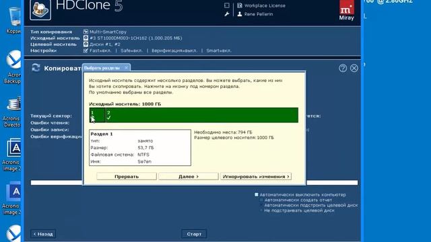Select Не подстраивать целевой диск option
Viewport: 431px width, 242px height.
pyautogui.click(x=299, y=210)
